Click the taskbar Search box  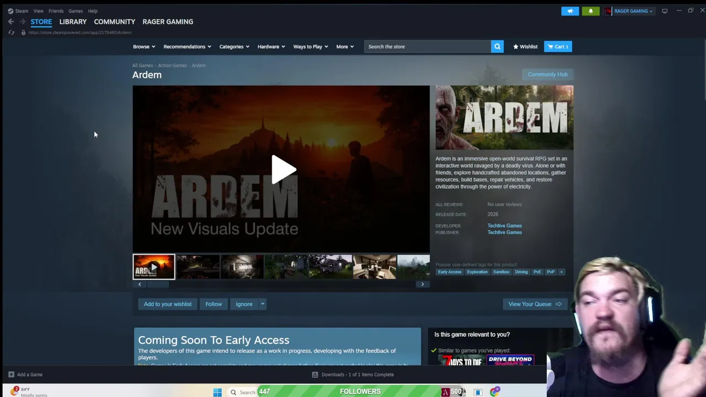point(243,392)
